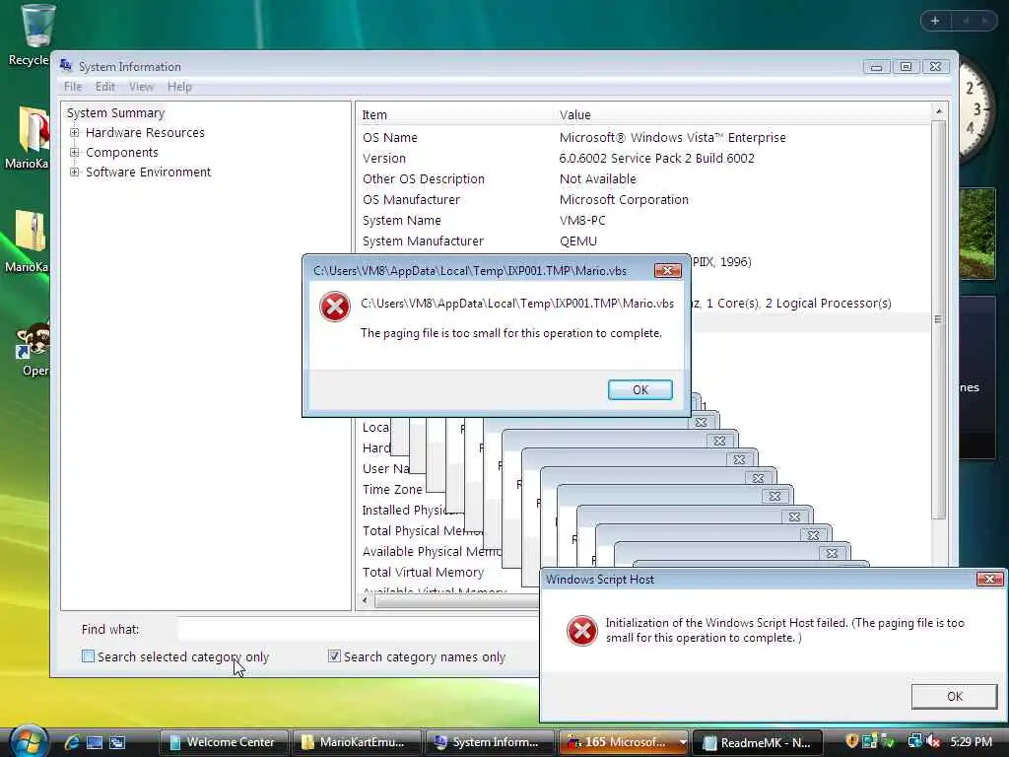Open the View menu

(x=141, y=87)
